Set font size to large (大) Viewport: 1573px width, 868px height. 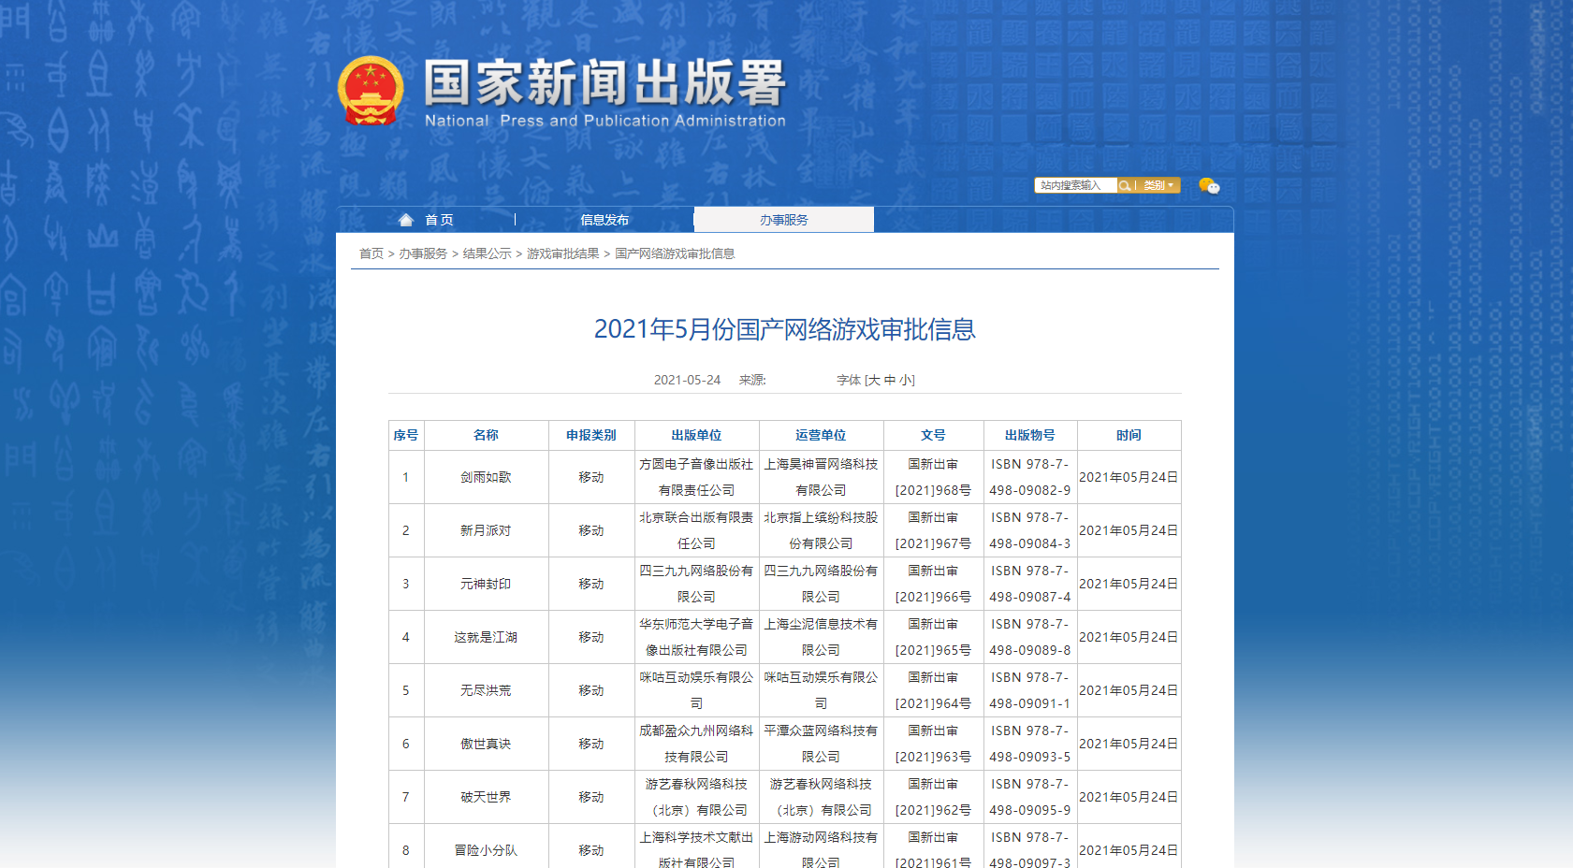pos(874,381)
